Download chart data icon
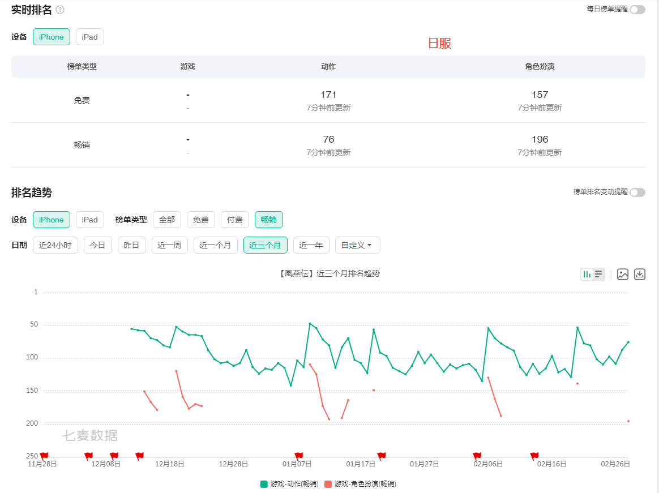This screenshot has height=493, width=659. pos(640,275)
